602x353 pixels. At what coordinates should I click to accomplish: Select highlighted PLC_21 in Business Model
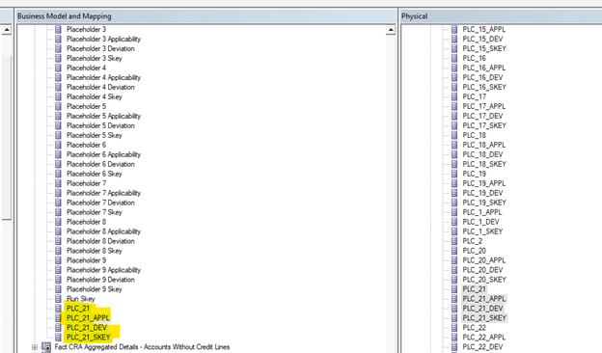coord(78,308)
